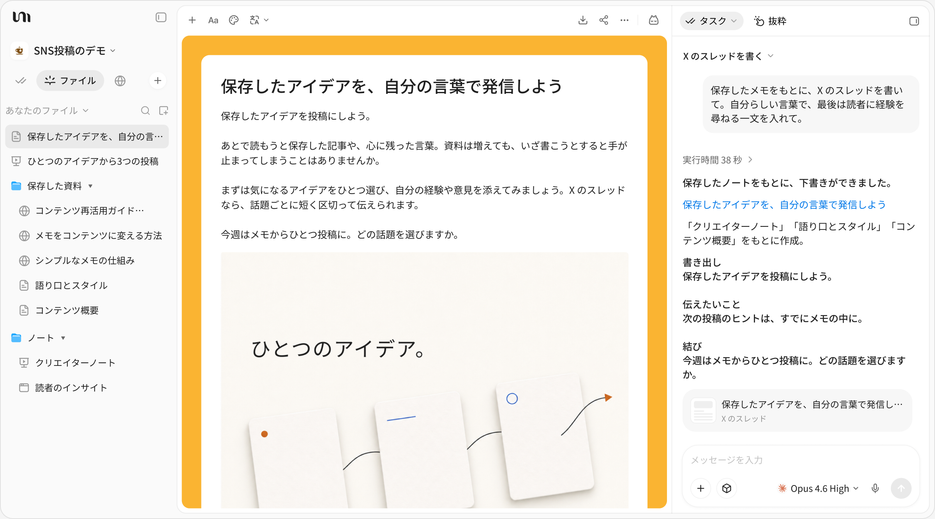Expand the あなたのファイル dropdown

47,111
